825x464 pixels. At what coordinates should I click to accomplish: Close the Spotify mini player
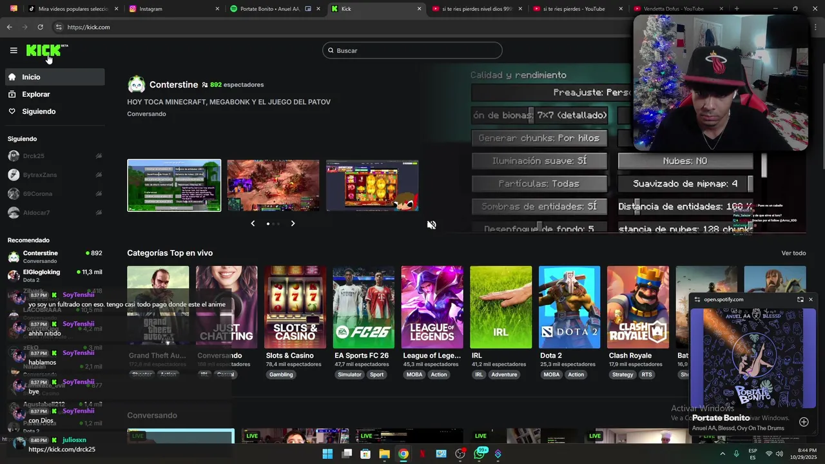(811, 300)
